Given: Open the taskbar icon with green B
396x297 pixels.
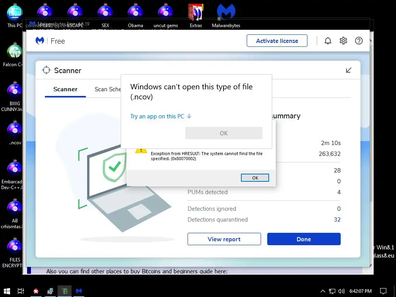Looking at the screenshot, I should pos(65,291).
